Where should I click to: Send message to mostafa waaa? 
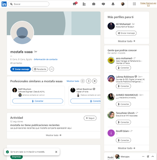(x=20, y=69)
